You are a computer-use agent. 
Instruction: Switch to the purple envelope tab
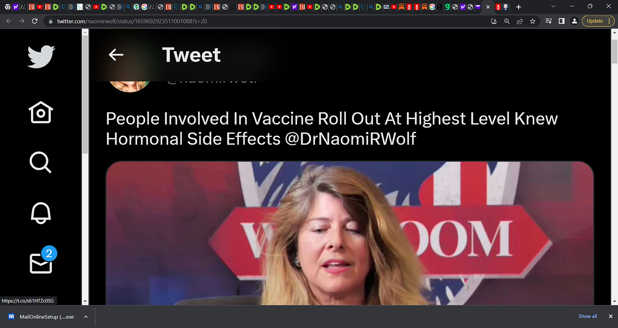coord(478,7)
